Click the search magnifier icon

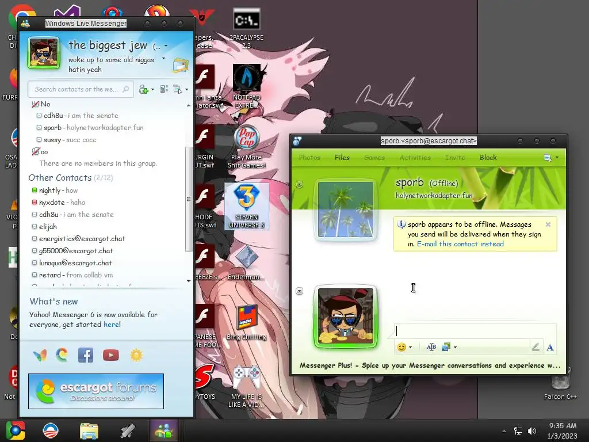click(126, 89)
